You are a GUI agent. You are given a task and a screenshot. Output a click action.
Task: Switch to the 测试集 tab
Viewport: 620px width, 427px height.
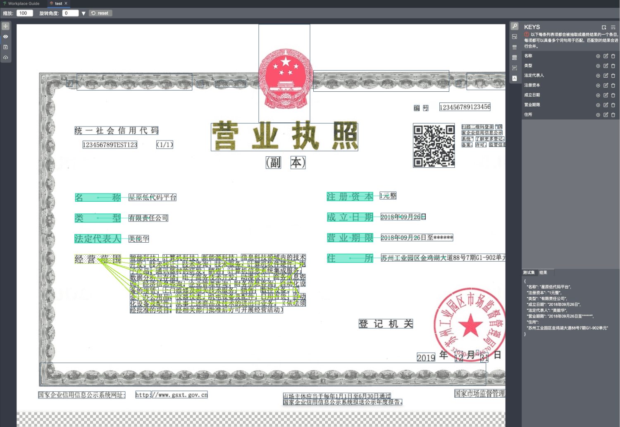coord(529,272)
